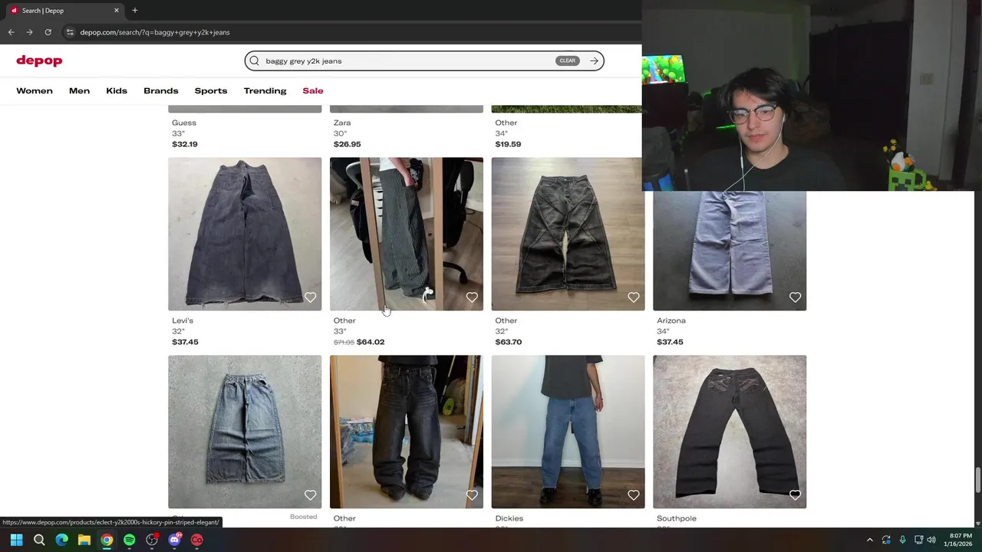This screenshot has height=552, width=982.
Task: Submit search with the arrow icon
Action: pos(594,61)
